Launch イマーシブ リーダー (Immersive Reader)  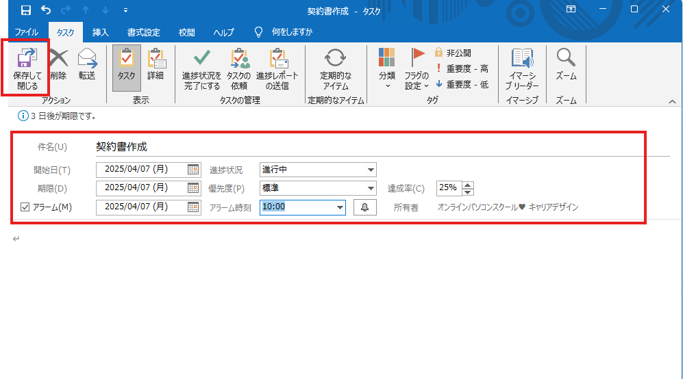tap(522, 68)
